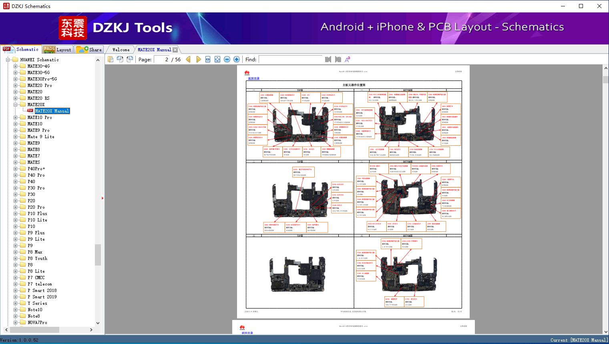The height and width of the screenshot is (344, 609).
Task: Select the P10 Plus folder
Action: [37, 213]
